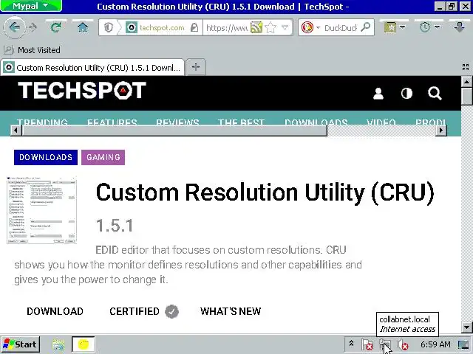The height and width of the screenshot is (354, 473).
Task: Open the network status tray icon
Action: [384, 344]
